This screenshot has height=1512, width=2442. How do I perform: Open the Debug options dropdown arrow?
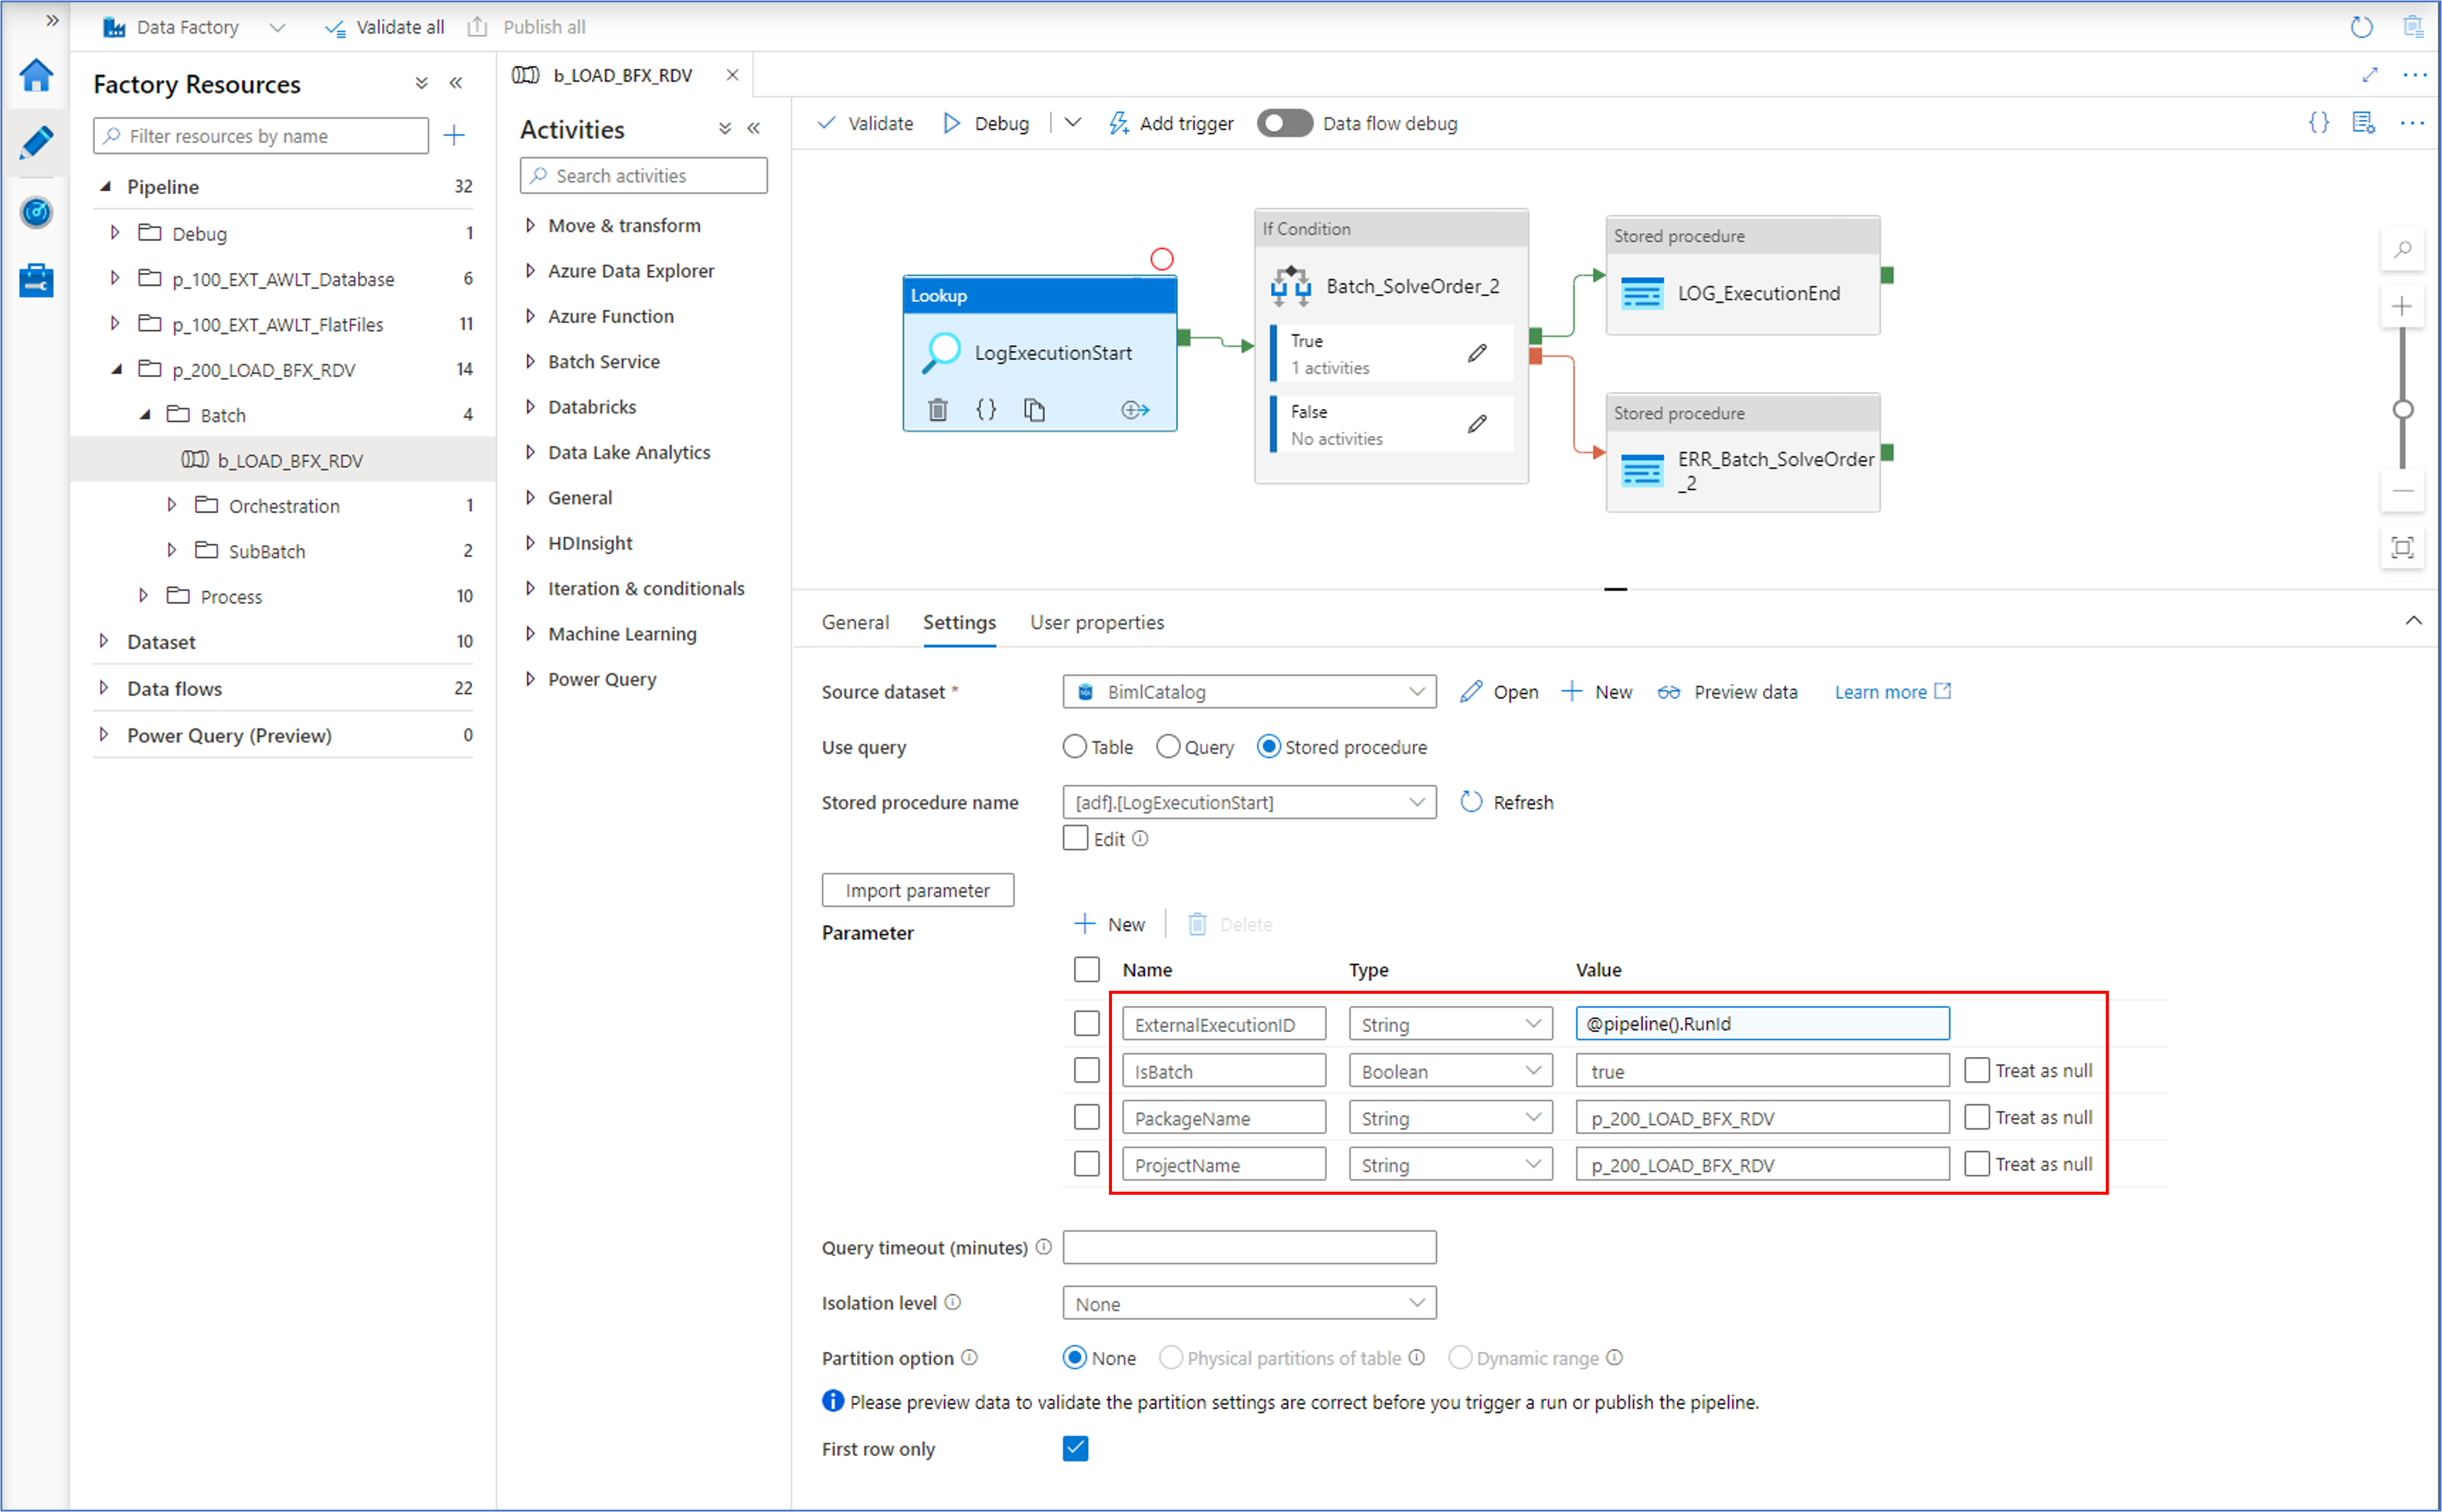tap(1073, 123)
